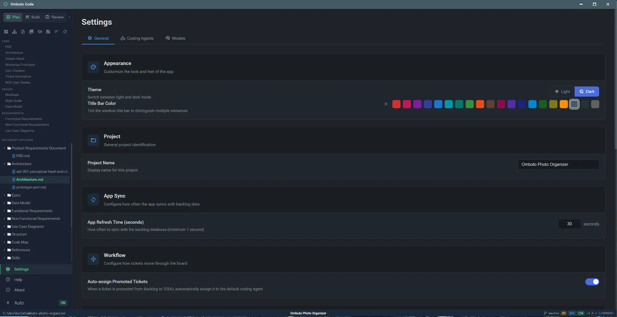Collapse the Product Requirements Document folder
Viewport: 617px width, 317px height.
coord(4,148)
